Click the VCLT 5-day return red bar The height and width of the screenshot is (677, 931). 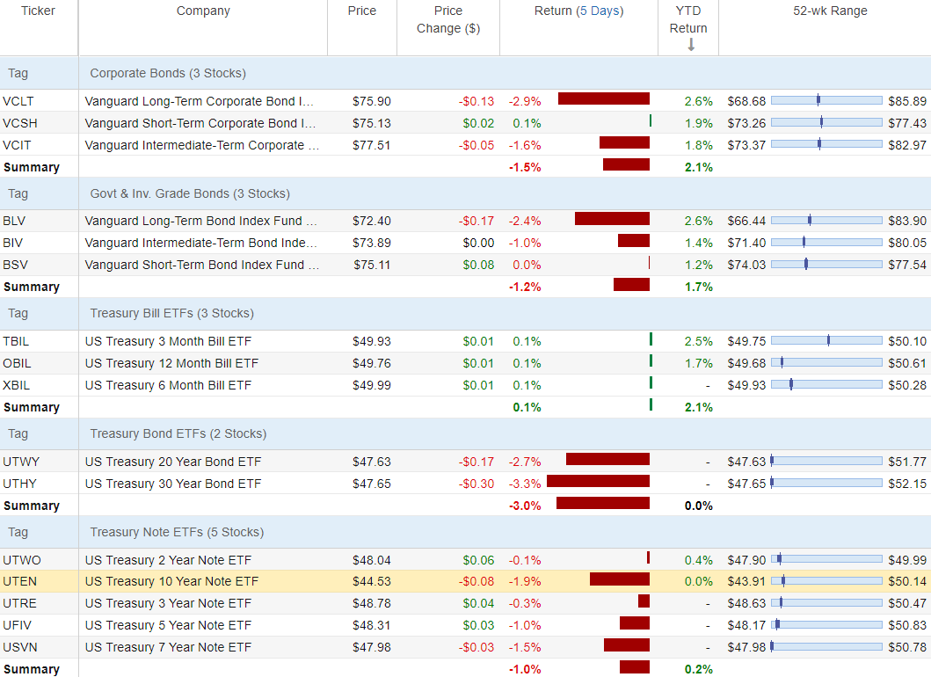pos(604,98)
